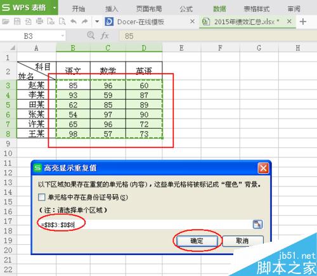
Task: Click the export to PDF icon
Action: click(28, 22)
